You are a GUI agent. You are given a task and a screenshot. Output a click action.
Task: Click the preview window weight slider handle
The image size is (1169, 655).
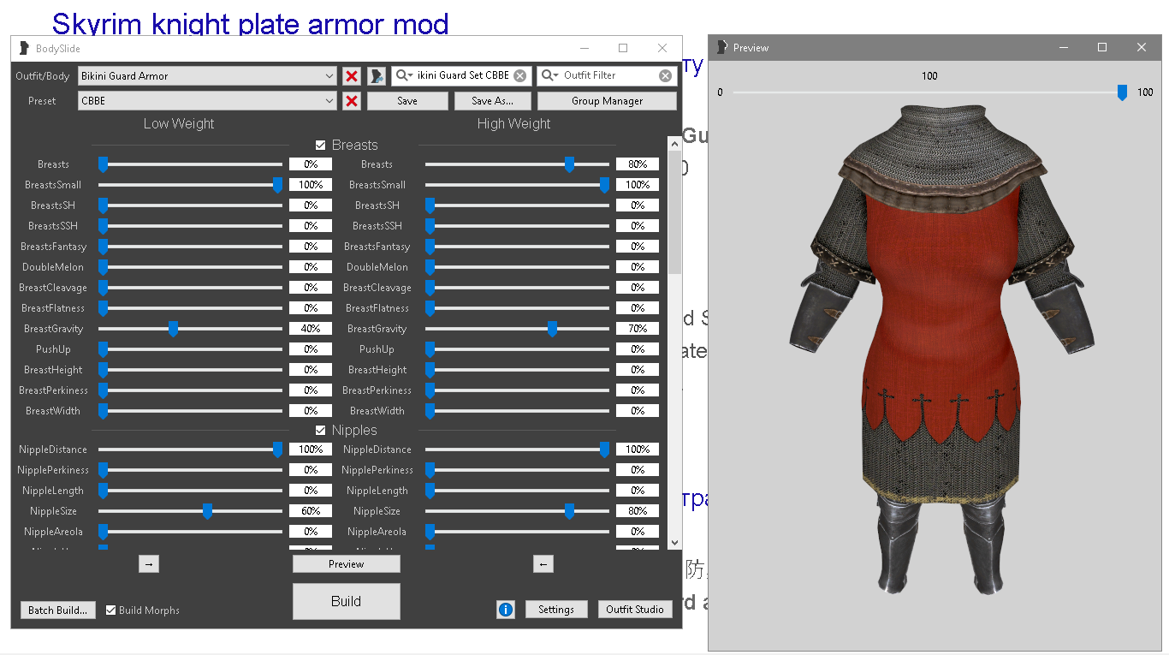point(1122,92)
